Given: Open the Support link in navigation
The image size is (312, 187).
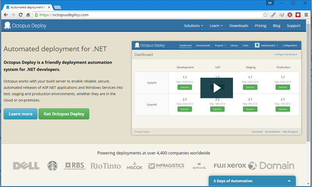Looking at the screenshot, I should click(293, 26).
